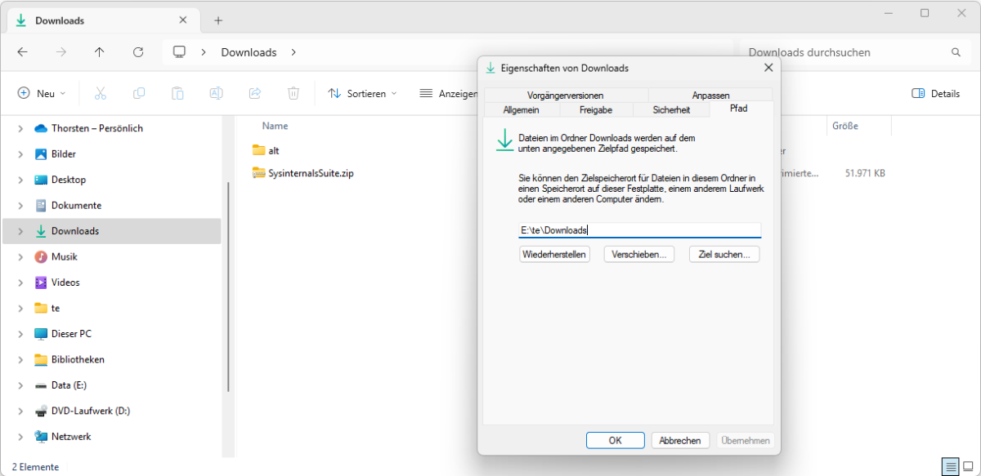This screenshot has height=476, width=981.
Task: Click the Cut scissors icon in toolbar
Action: (x=101, y=94)
